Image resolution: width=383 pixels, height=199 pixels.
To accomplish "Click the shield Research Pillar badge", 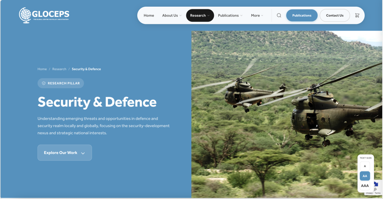I will [x=61, y=83].
